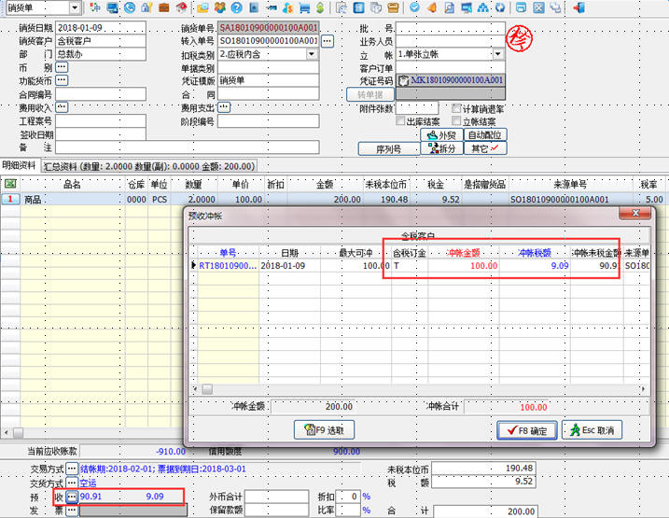669x518 pixels.
Task: Click the 冲帐税额 column header
Action: pyautogui.click(x=535, y=253)
